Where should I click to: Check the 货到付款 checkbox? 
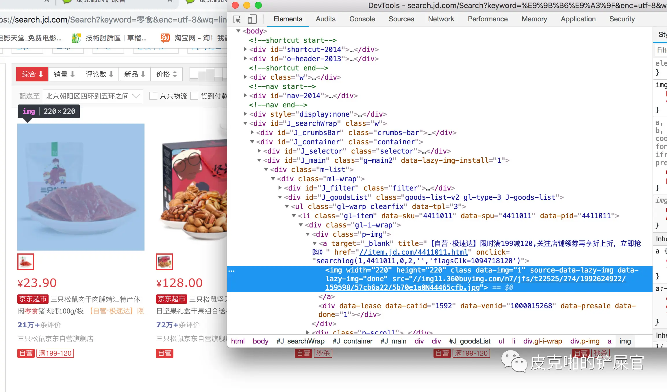194,96
